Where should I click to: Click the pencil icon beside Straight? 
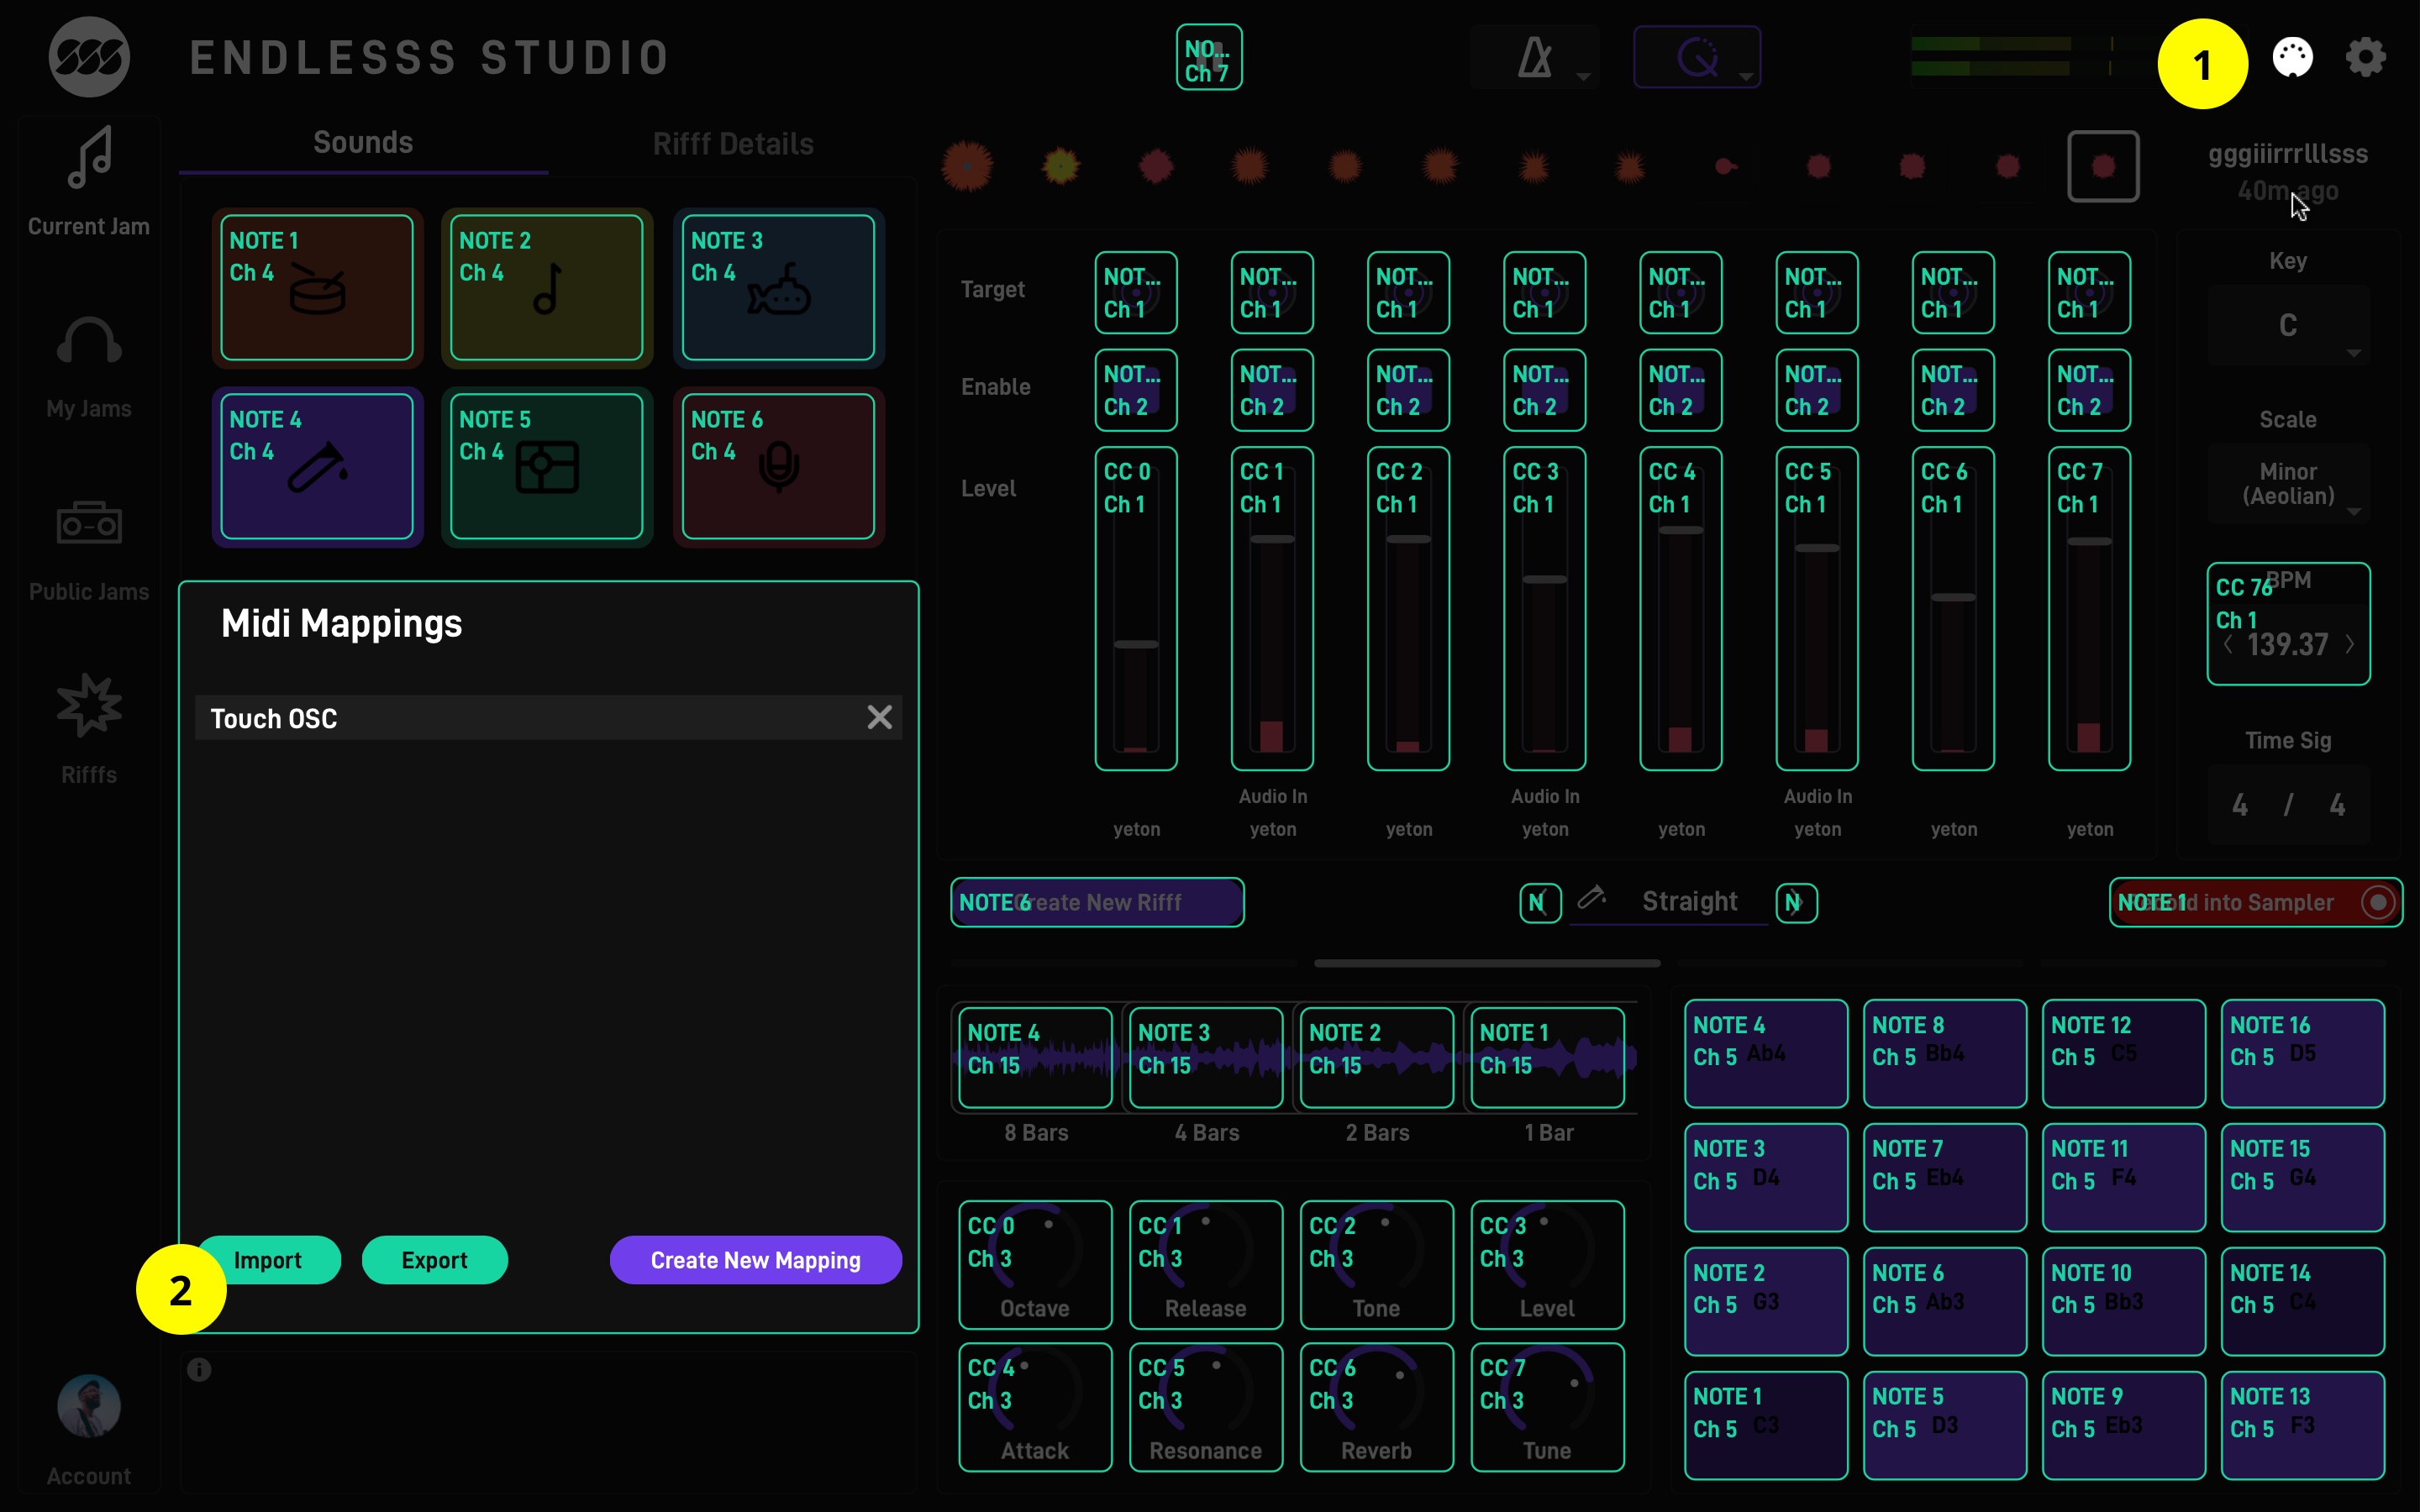tap(1591, 897)
